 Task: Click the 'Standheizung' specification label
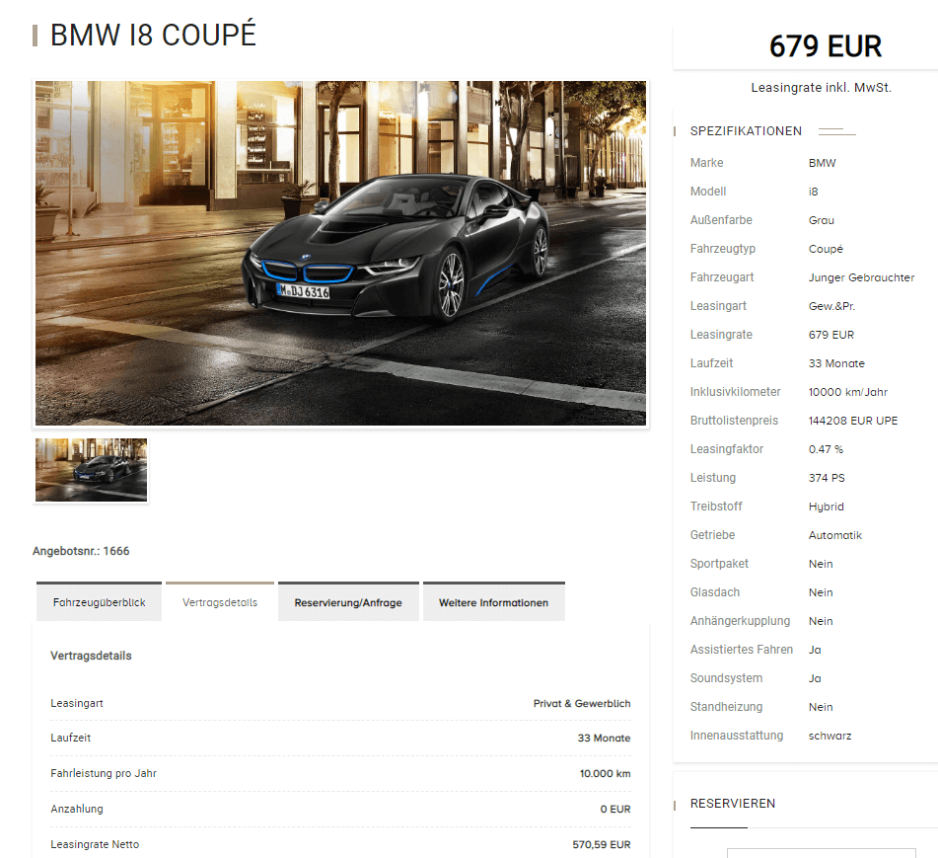point(726,707)
